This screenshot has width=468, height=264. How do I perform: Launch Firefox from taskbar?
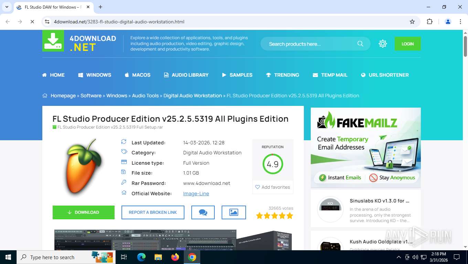coord(175,257)
